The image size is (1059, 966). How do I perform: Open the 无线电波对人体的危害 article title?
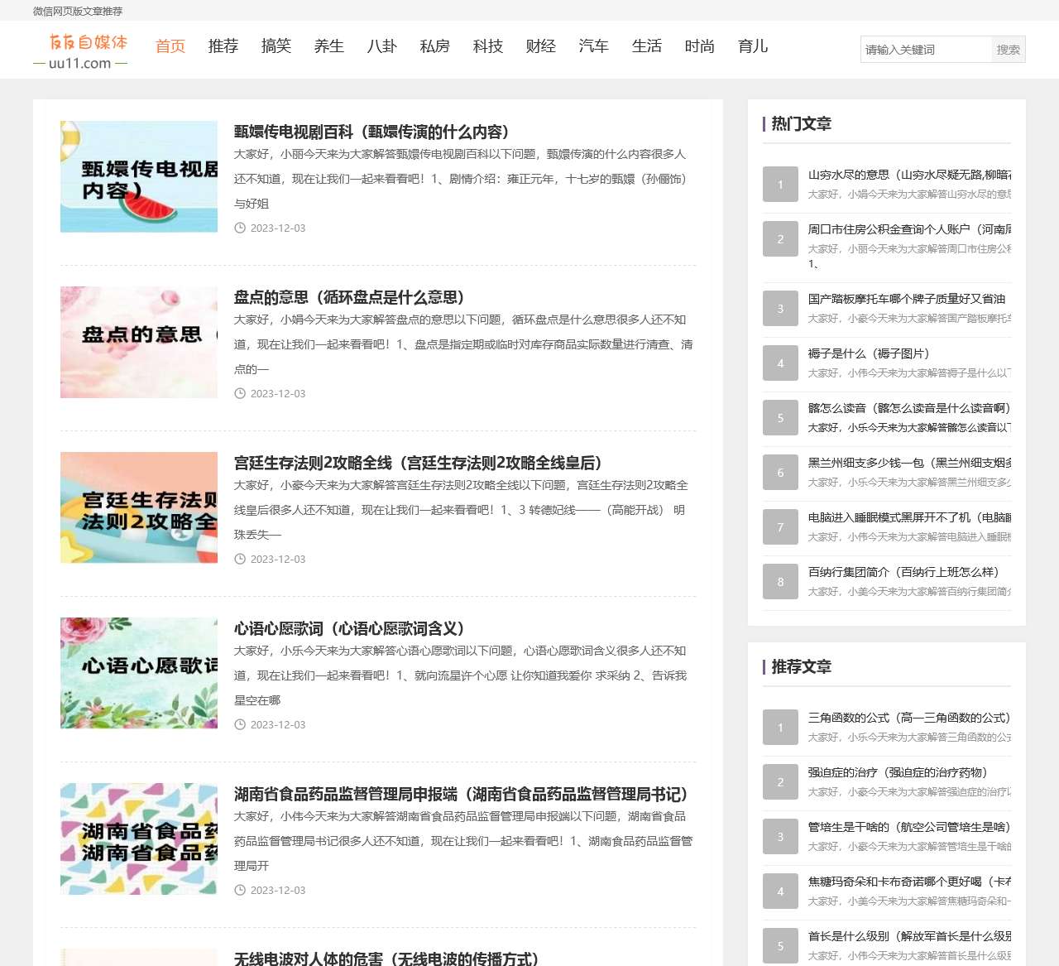coord(386,959)
